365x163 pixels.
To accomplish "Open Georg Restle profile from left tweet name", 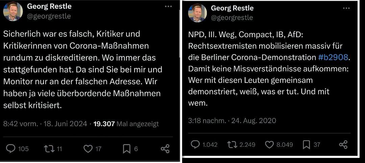I will coord(49,6).
